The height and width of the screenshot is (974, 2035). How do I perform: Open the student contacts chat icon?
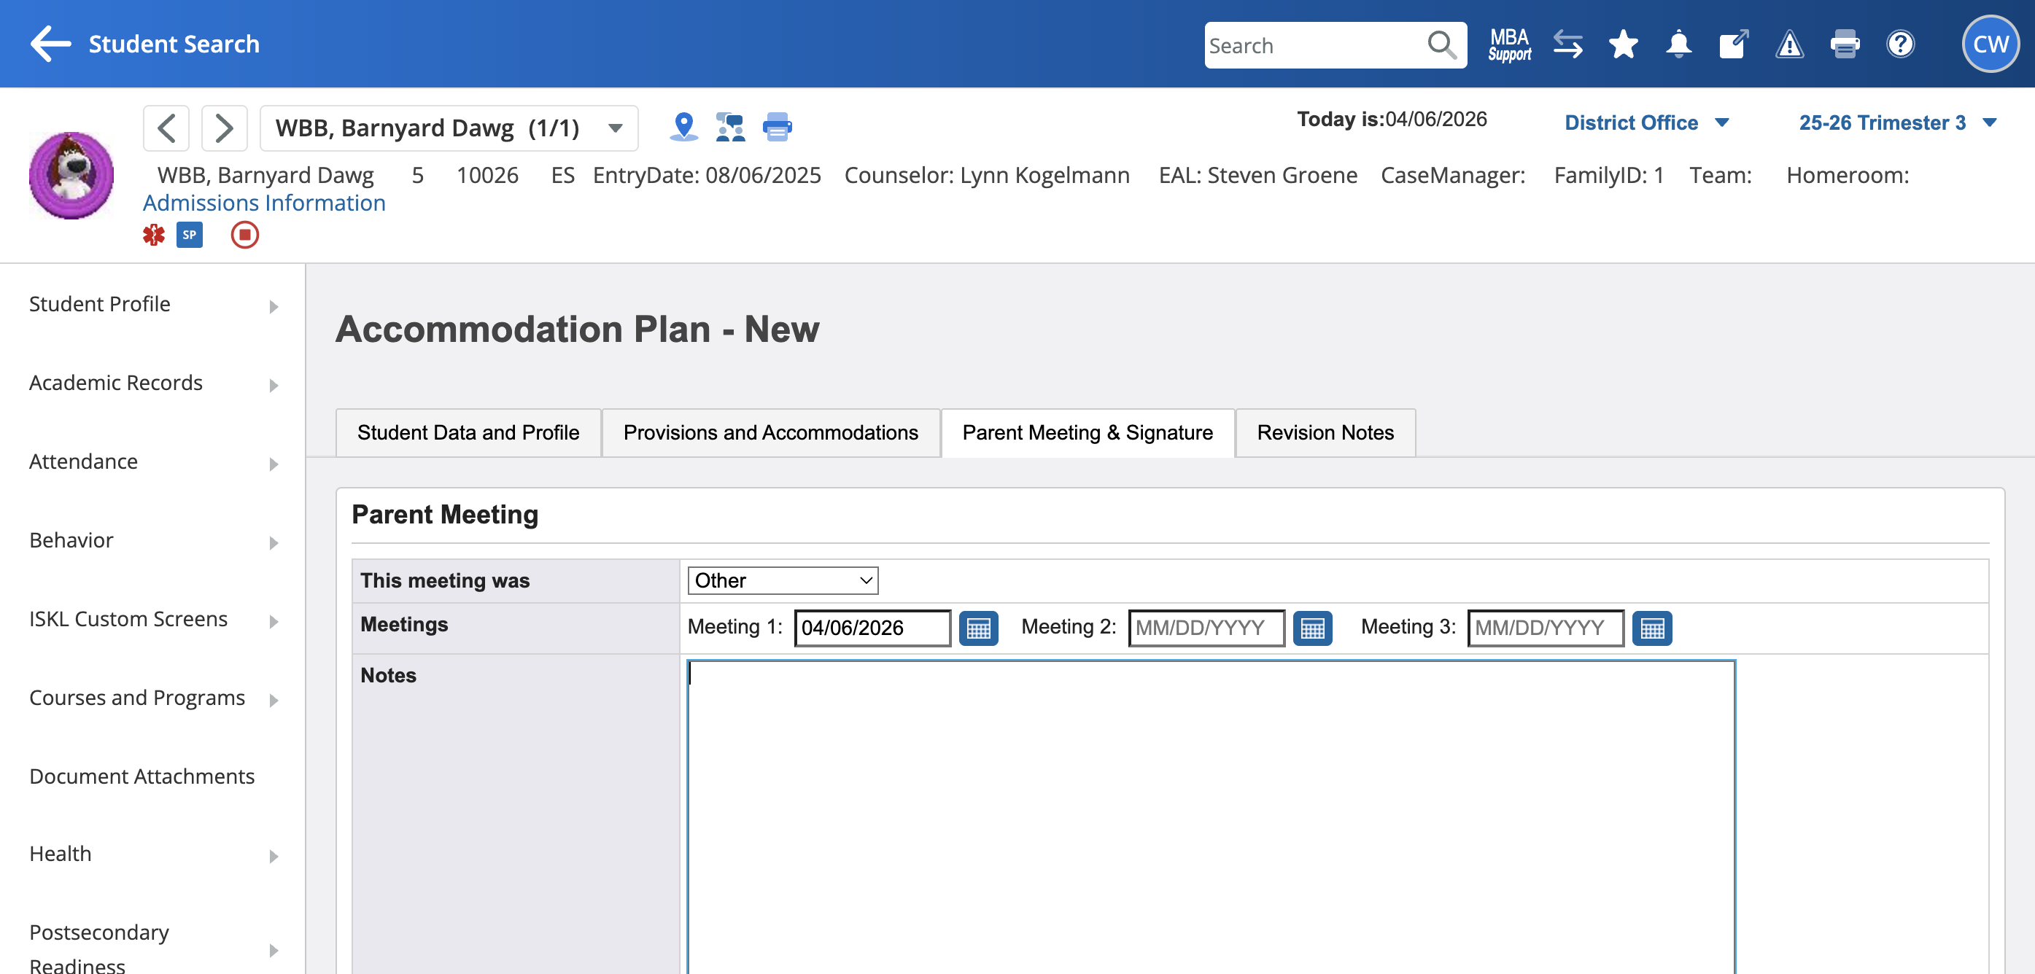(730, 126)
